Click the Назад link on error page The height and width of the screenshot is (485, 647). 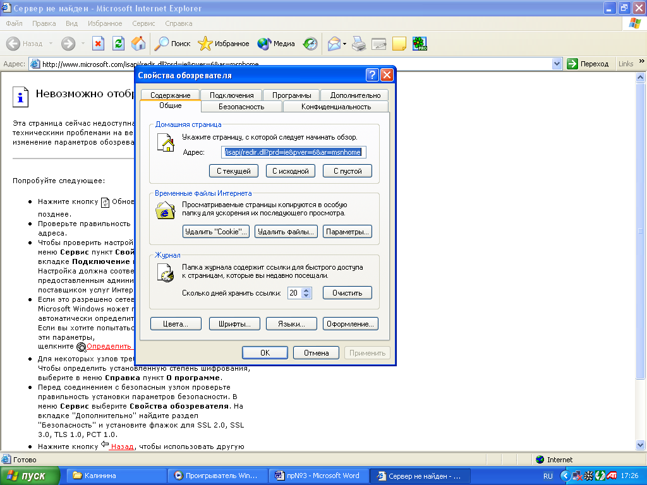tap(122, 446)
